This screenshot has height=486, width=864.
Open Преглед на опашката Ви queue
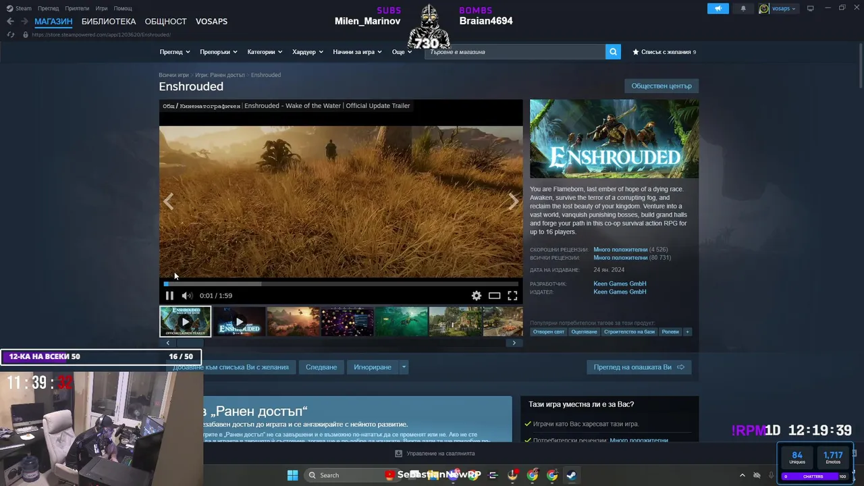click(x=639, y=367)
